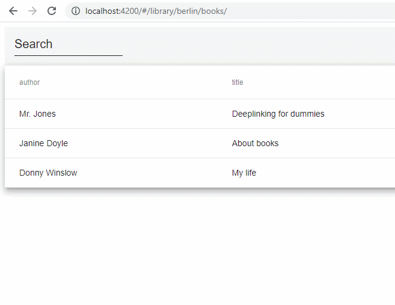Sort by the author column header
This screenshot has width=395, height=305.
pos(29,82)
